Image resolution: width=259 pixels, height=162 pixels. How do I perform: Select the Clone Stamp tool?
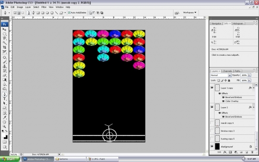(x=4, y=66)
